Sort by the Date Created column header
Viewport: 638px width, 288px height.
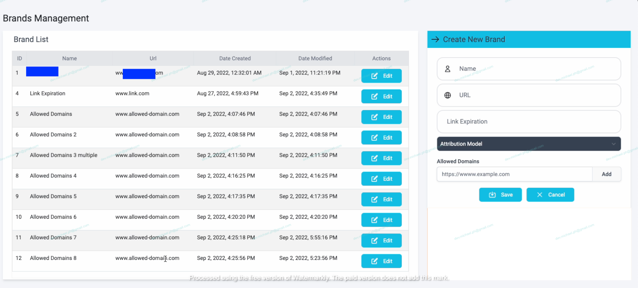click(235, 58)
